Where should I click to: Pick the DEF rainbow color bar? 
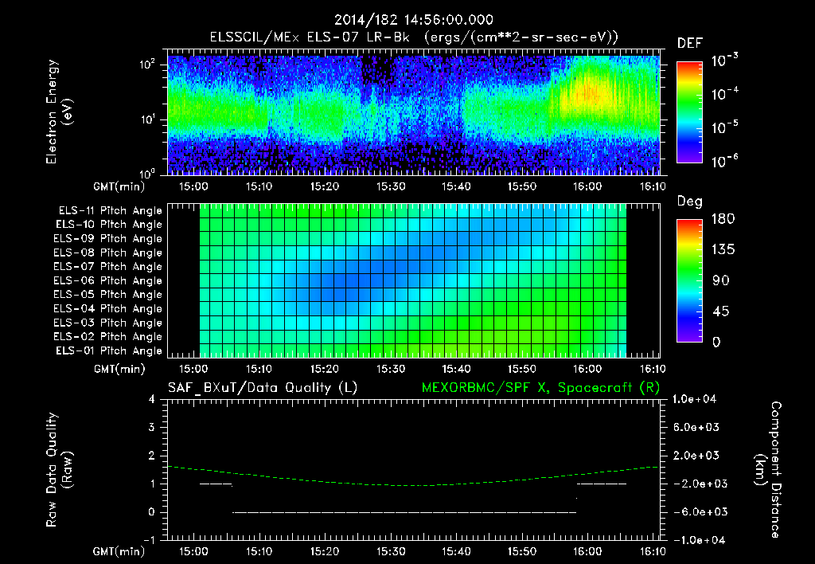690,112
